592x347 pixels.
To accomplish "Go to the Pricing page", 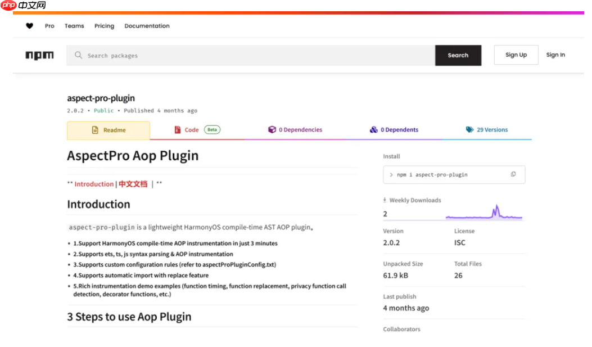I will (x=104, y=26).
